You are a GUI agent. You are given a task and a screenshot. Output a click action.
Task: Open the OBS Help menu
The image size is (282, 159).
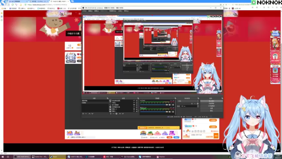(x=126, y=11)
